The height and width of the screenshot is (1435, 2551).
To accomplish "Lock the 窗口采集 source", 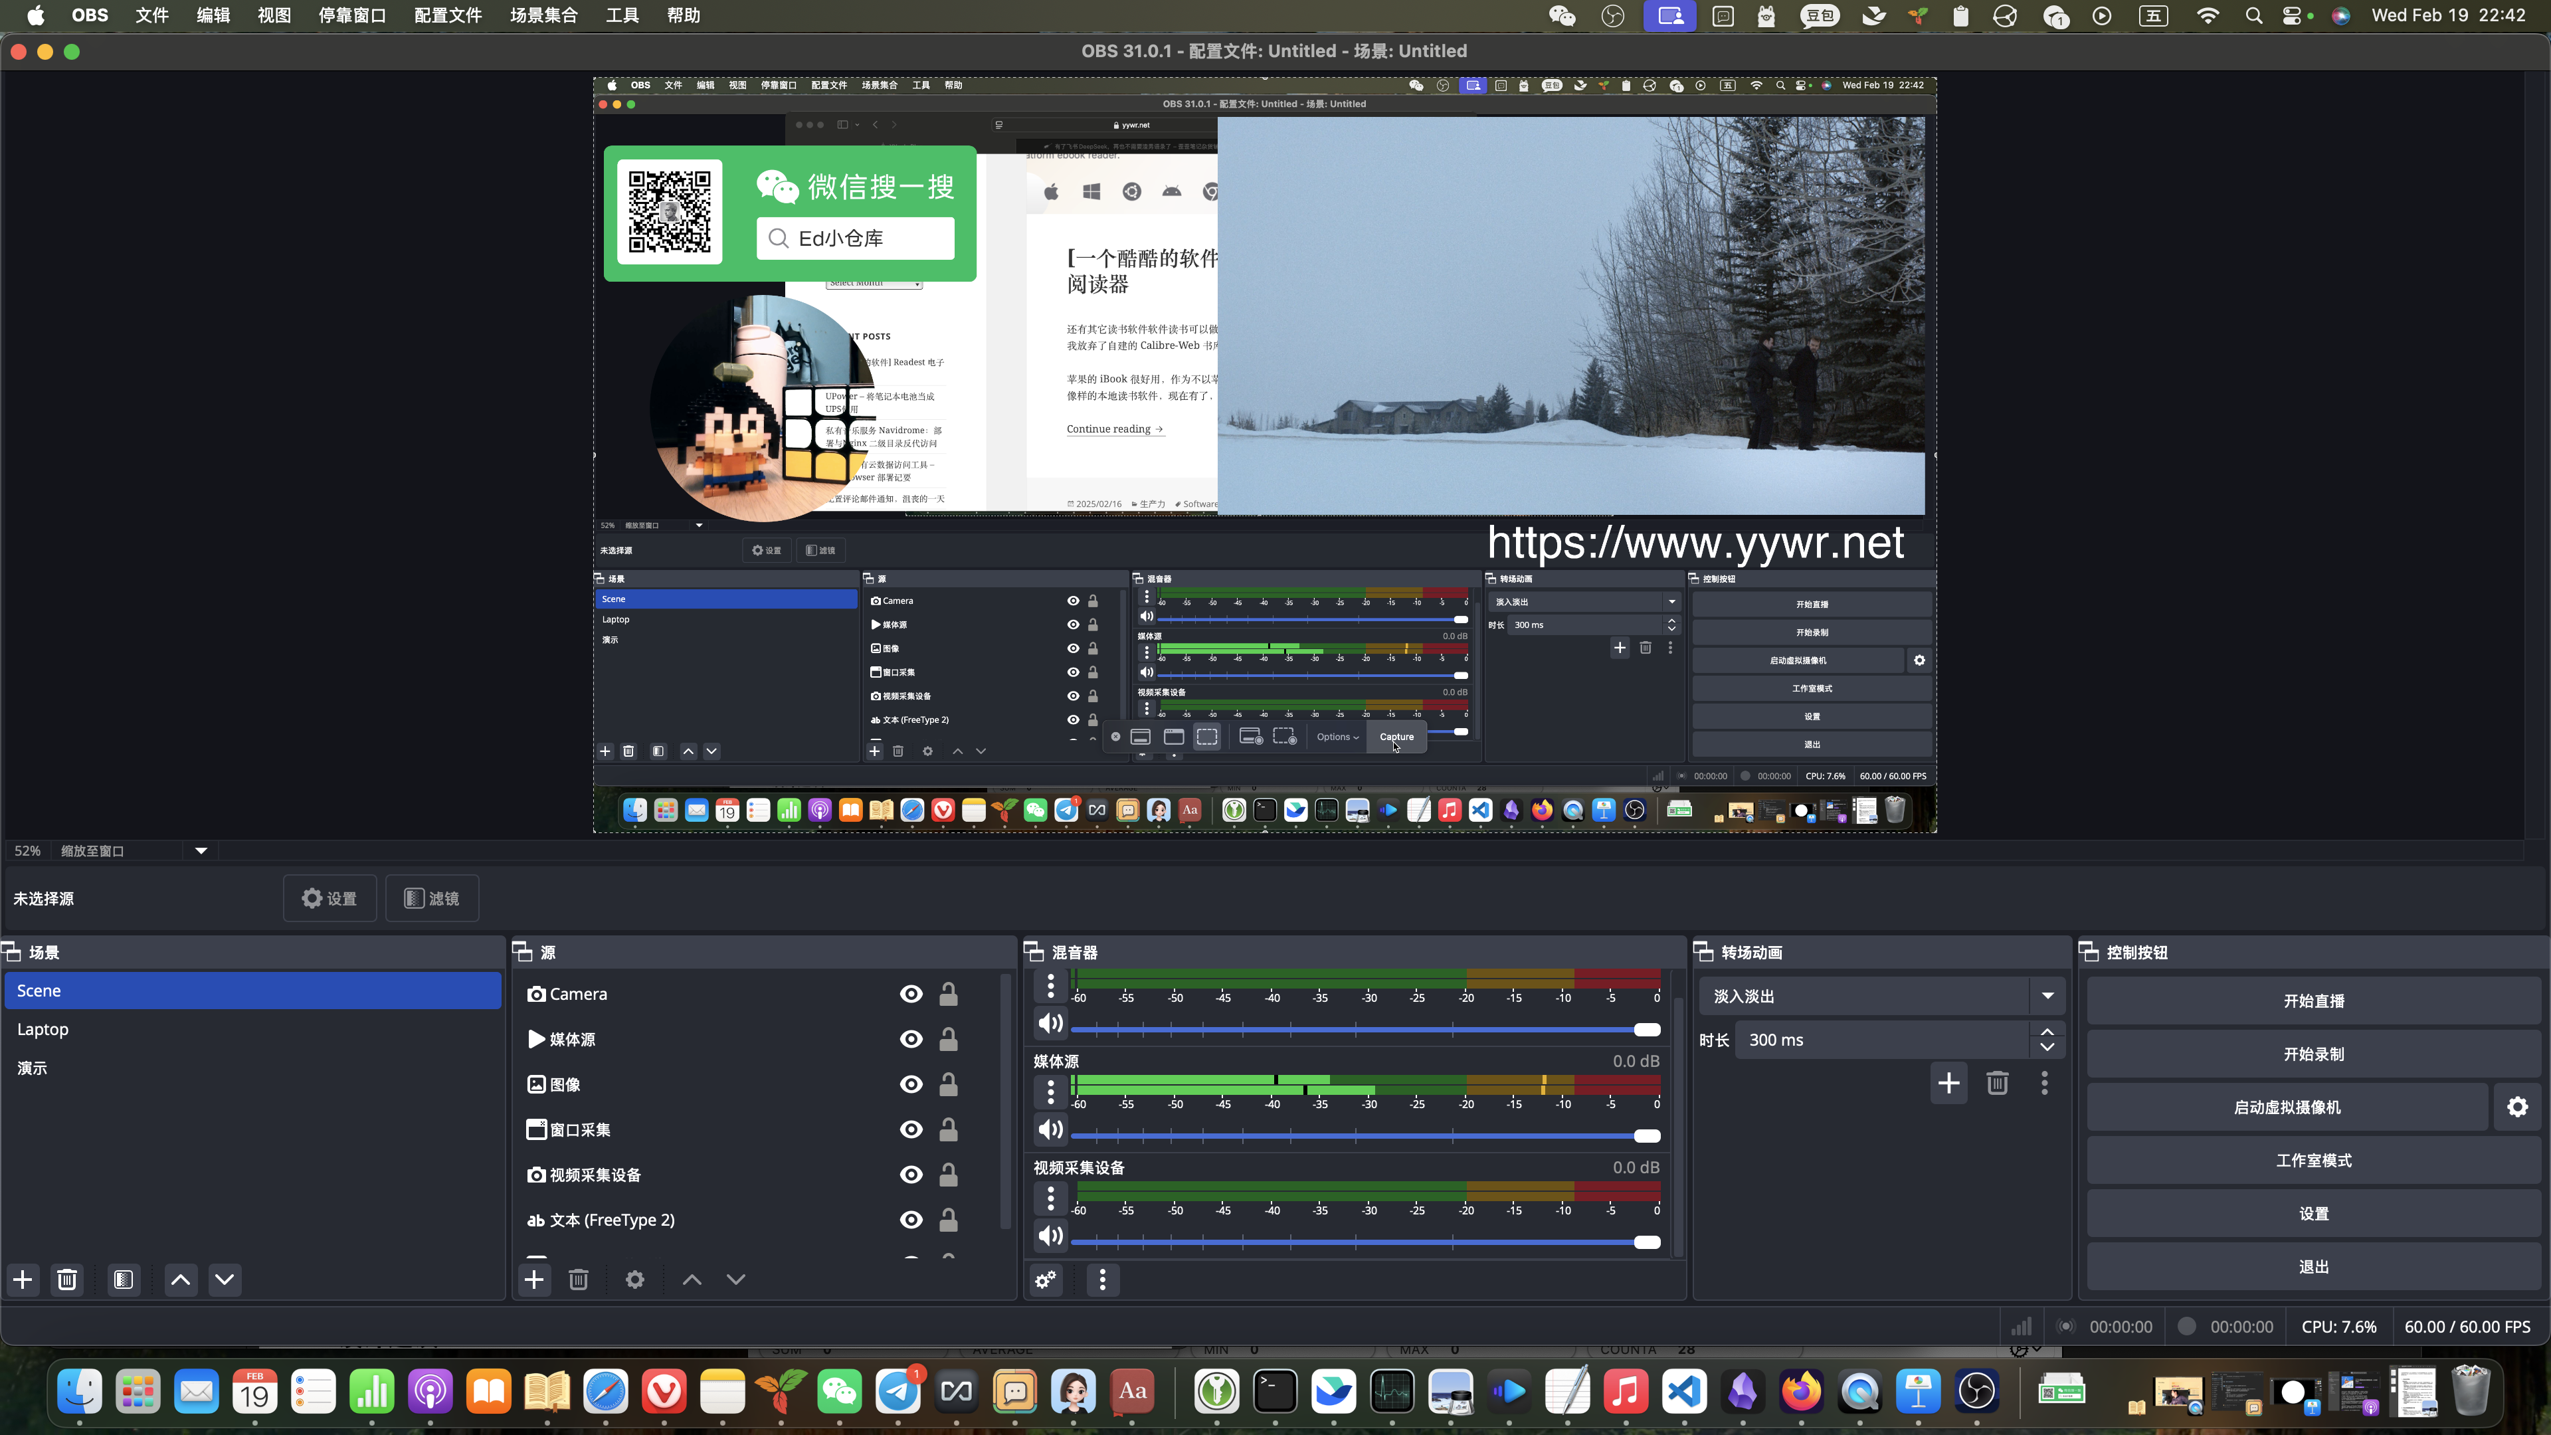I will click(948, 1129).
